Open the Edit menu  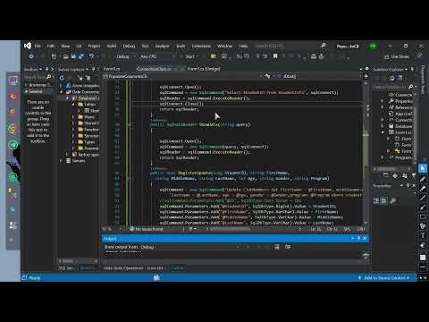click(x=51, y=47)
